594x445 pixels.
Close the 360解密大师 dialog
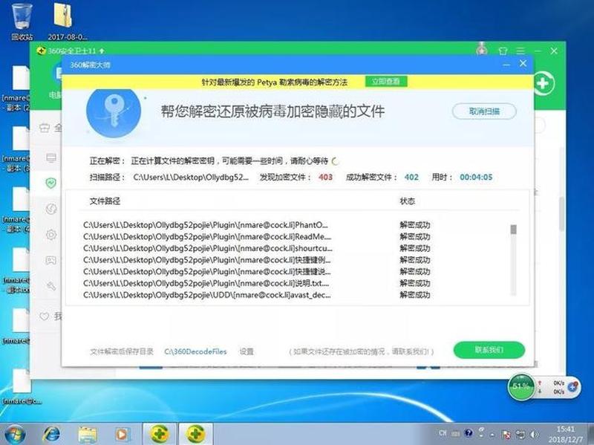(523, 64)
